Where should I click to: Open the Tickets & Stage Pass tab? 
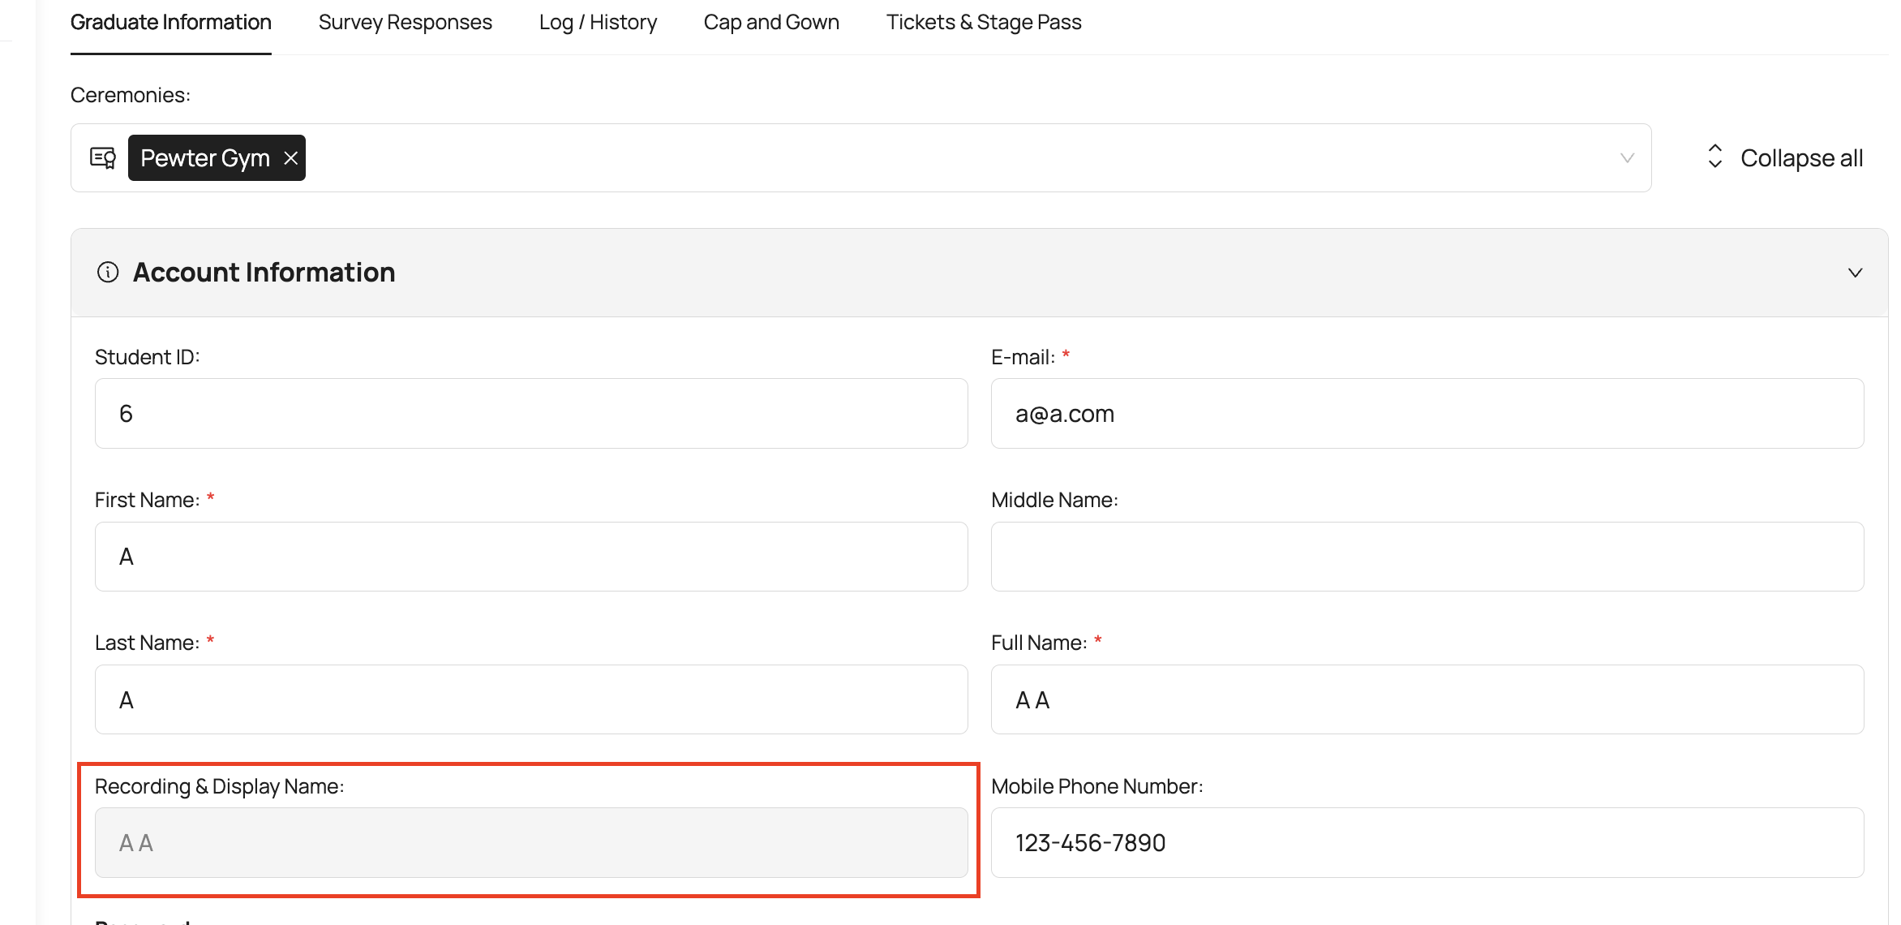[983, 23]
